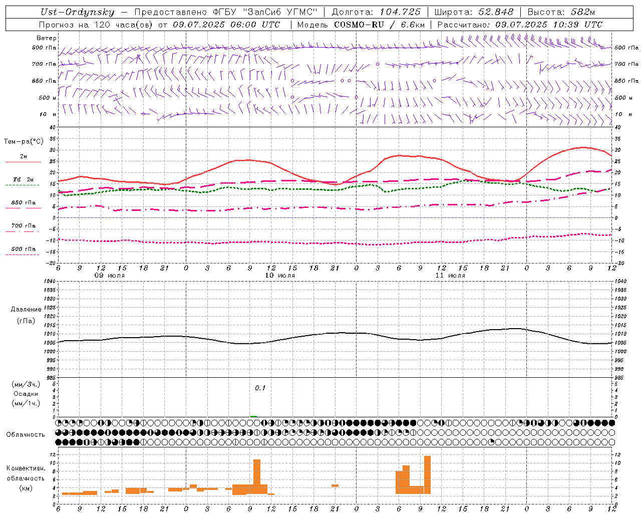Click the longitude value 104.725
This screenshot has height=513, width=641.
pyautogui.click(x=400, y=12)
